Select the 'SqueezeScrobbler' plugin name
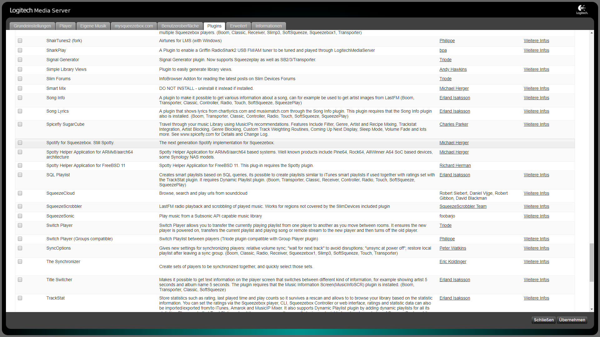The image size is (600, 337). [64, 206]
